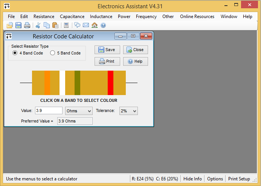The image size is (261, 186).
Task: Select the 5 Band Code radio button
Action: tap(52, 53)
